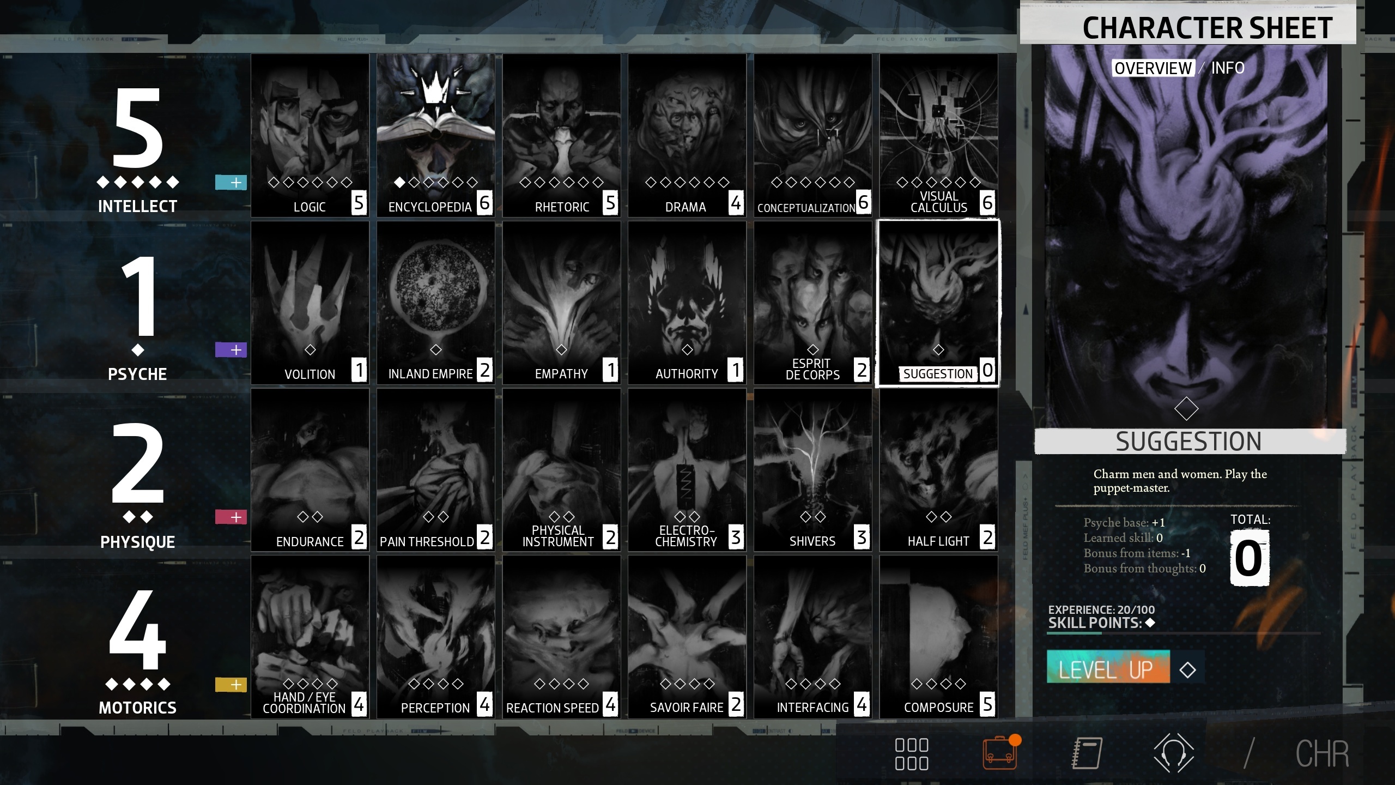The width and height of the screenshot is (1395, 785).
Task: Select the OVERVIEW tab
Action: (1153, 68)
